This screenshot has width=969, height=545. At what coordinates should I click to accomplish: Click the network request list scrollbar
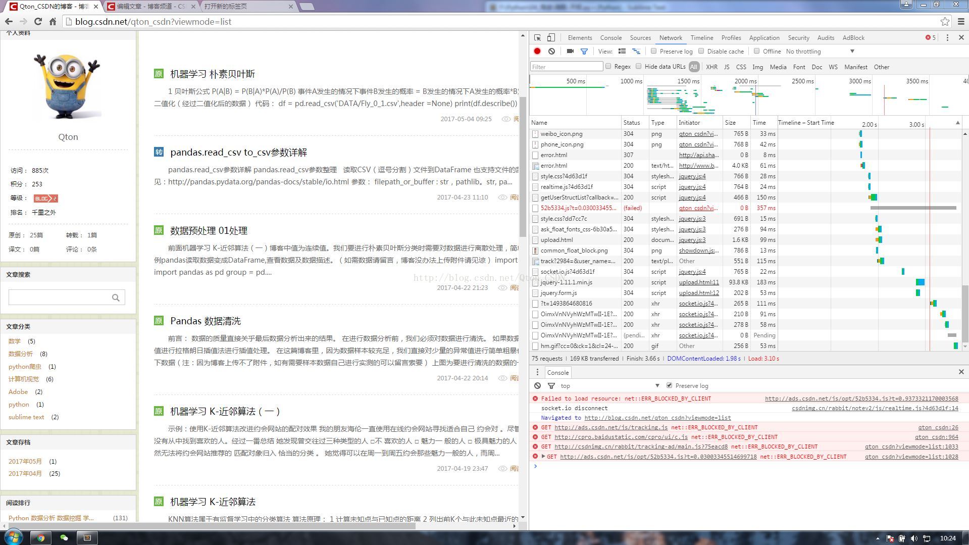click(x=965, y=313)
